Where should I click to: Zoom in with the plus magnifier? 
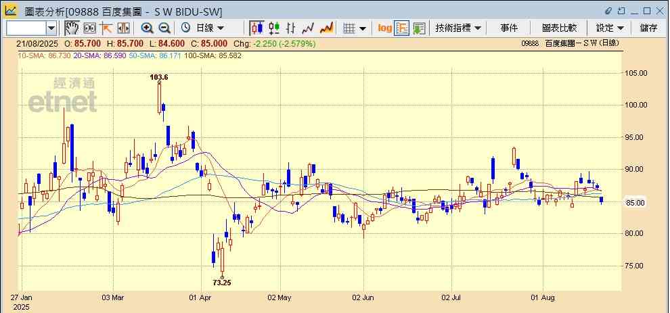coord(147,28)
